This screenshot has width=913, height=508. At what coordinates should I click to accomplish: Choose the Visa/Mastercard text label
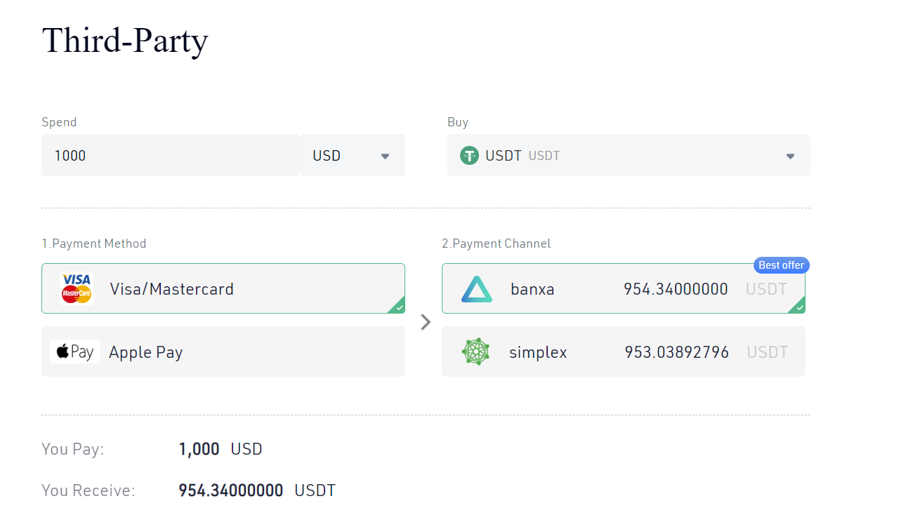pyautogui.click(x=171, y=289)
